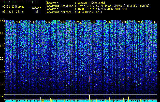Click the kHz axis unit label
This screenshot has width=160, height=102.
[x=2, y=21]
